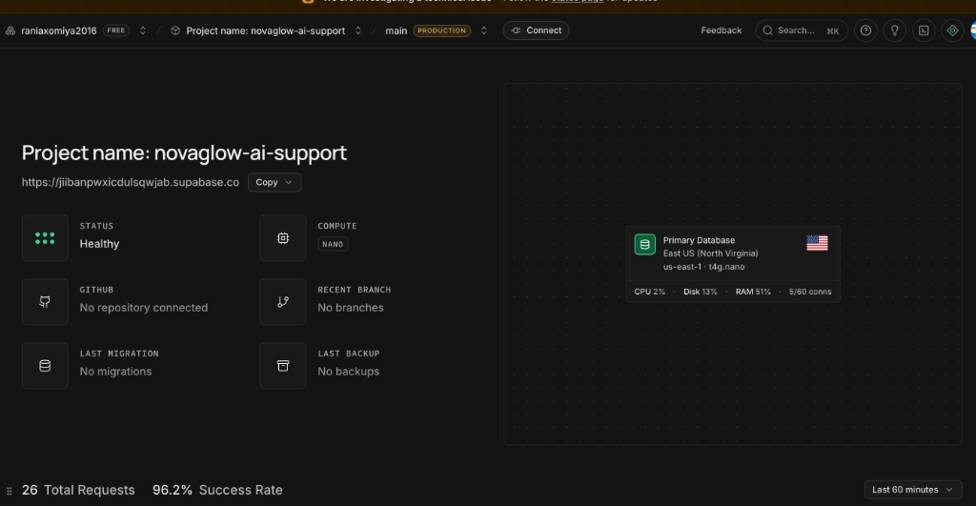
Task: Click the lightbulb advisor icon
Action: tap(894, 30)
